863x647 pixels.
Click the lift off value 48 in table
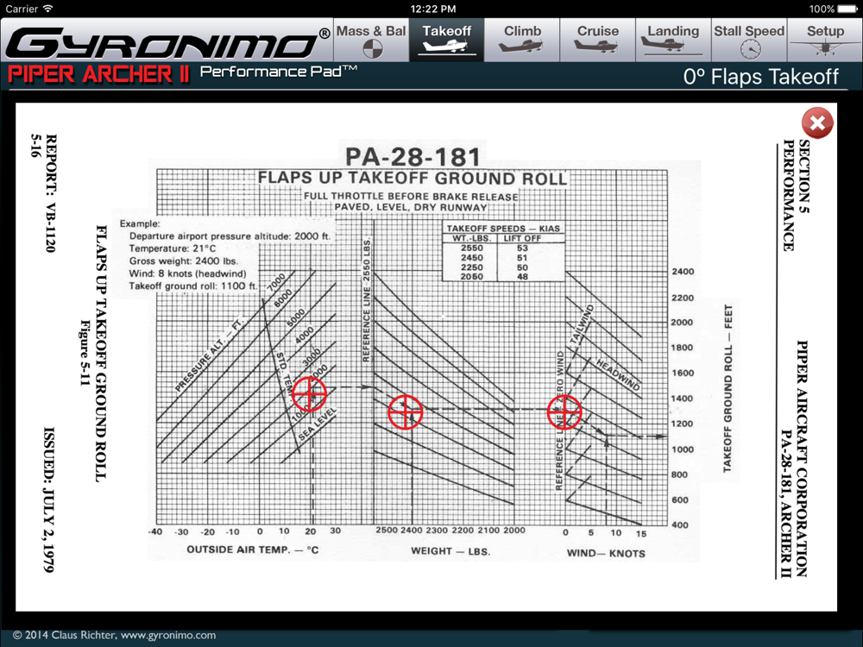(522, 277)
